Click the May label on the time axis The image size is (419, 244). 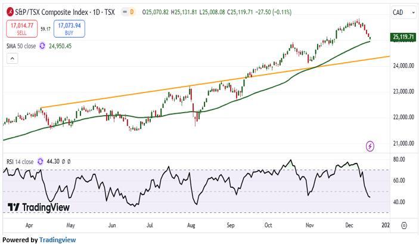click(70, 226)
